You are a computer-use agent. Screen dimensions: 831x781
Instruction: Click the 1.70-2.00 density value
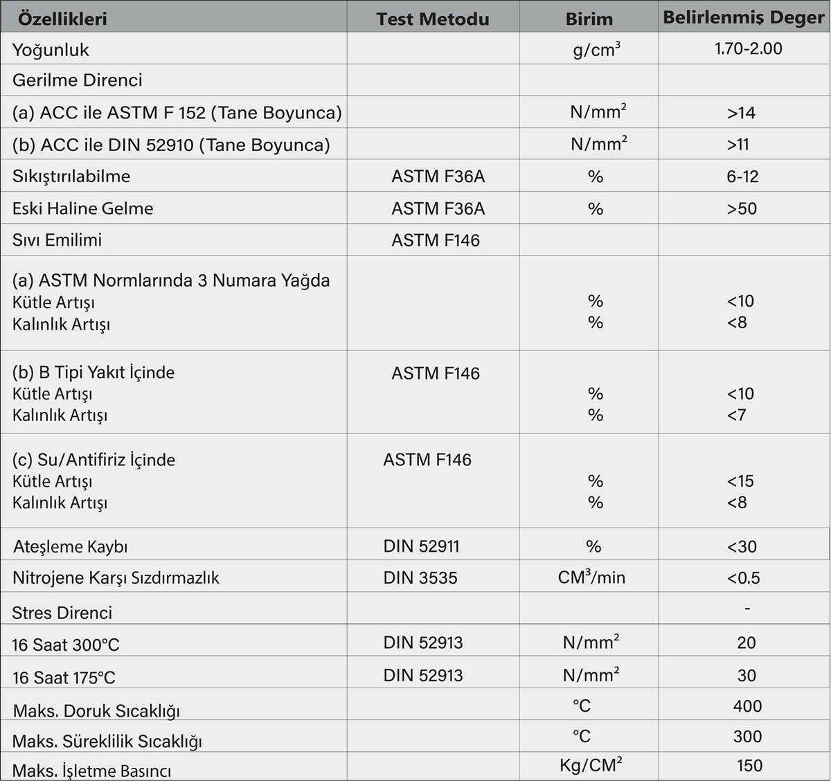(748, 48)
